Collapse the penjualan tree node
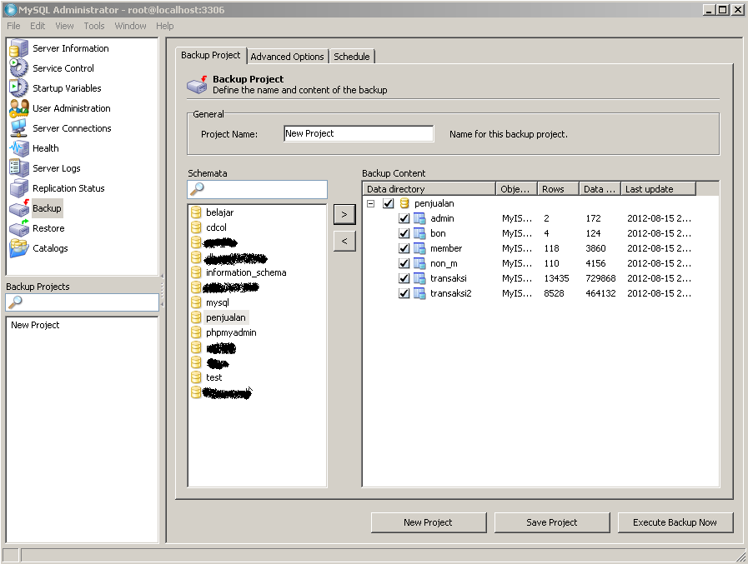 (370, 203)
